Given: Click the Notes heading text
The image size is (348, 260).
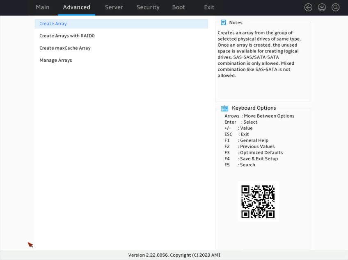Looking at the screenshot, I should [x=236, y=23].
